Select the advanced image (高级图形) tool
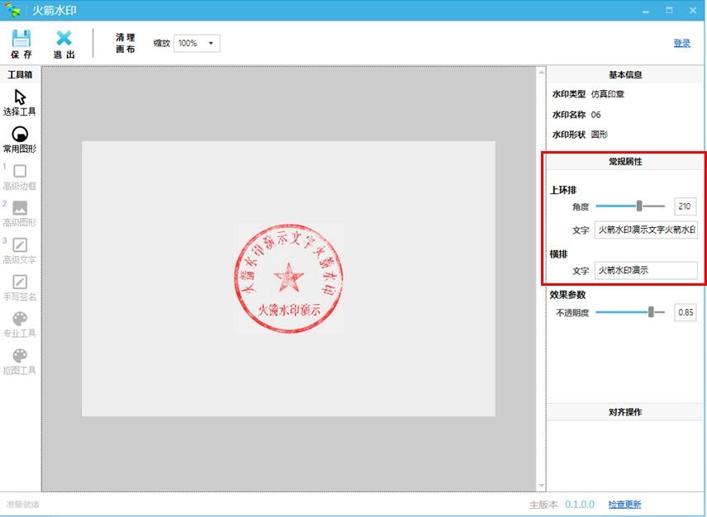Screen dimensions: 707x517 point(20,208)
